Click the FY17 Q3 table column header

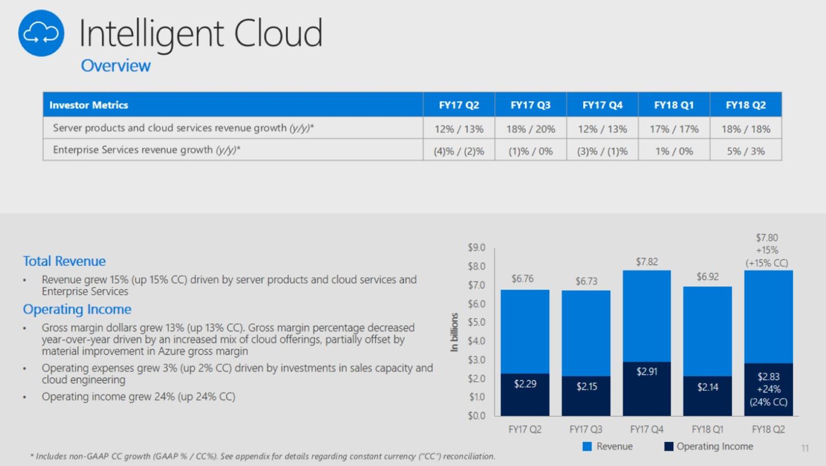531,105
